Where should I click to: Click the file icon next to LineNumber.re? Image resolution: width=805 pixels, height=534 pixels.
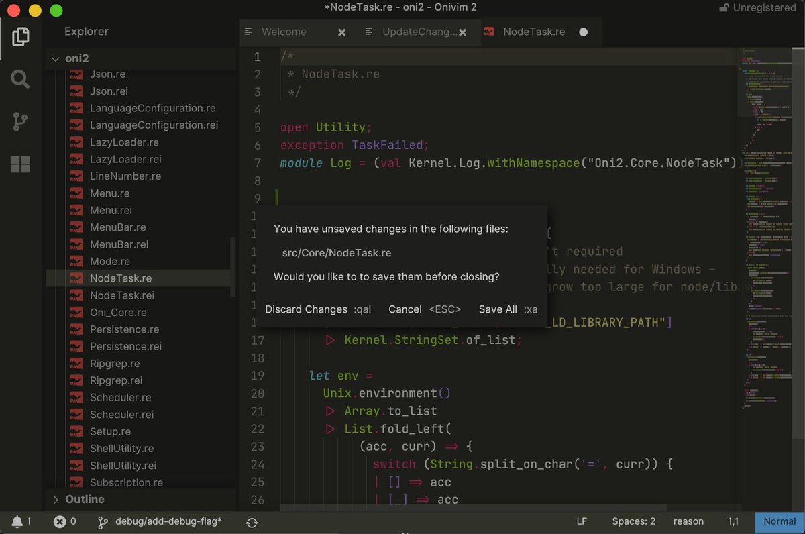77,176
